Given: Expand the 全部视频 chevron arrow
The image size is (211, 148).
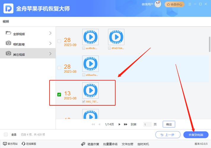Looking at the screenshot, I should (x=50, y=33).
